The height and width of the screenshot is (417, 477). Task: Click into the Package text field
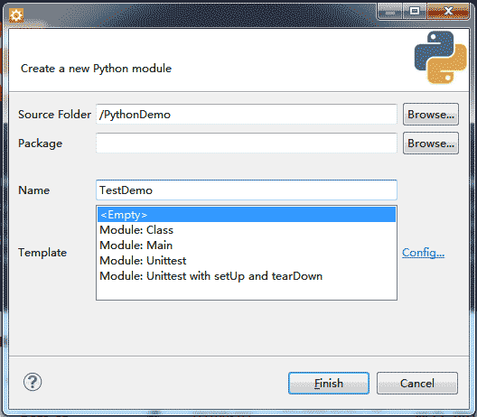[247, 144]
